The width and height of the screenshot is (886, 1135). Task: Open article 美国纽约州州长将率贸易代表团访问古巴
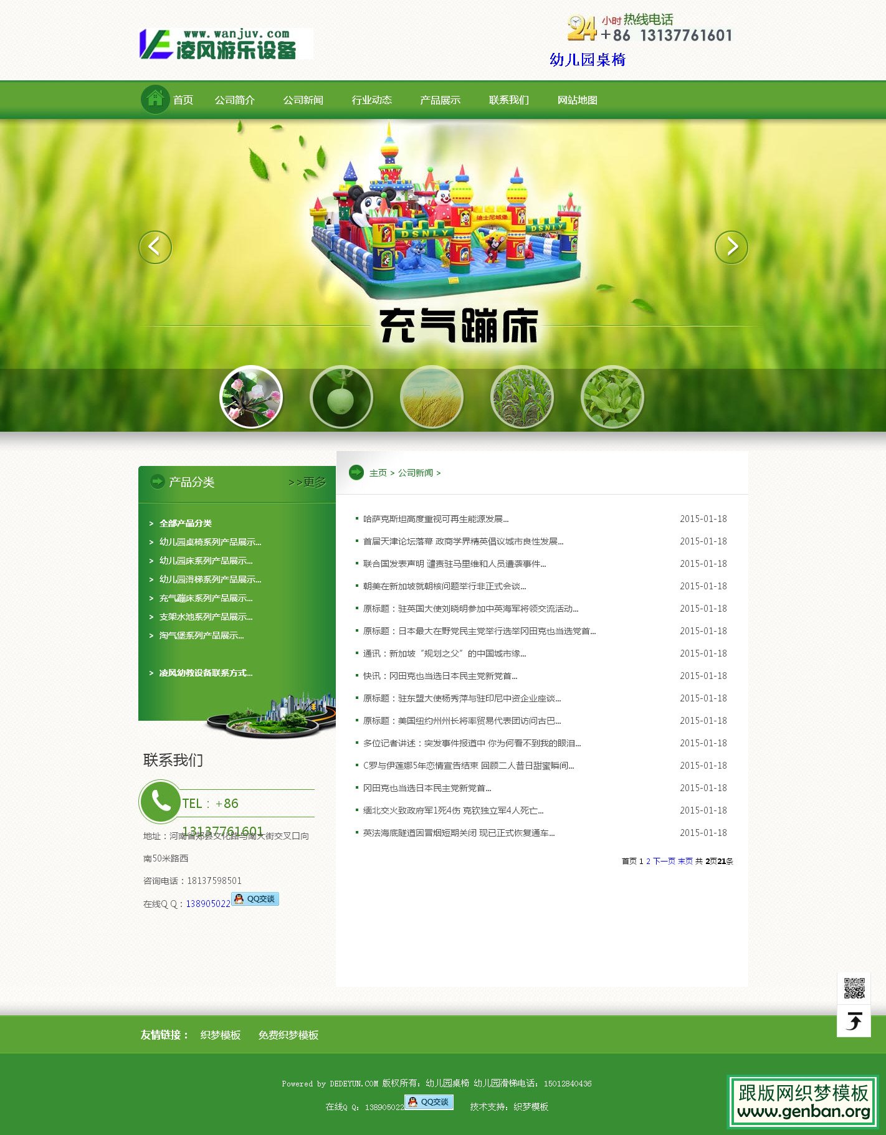click(x=462, y=721)
